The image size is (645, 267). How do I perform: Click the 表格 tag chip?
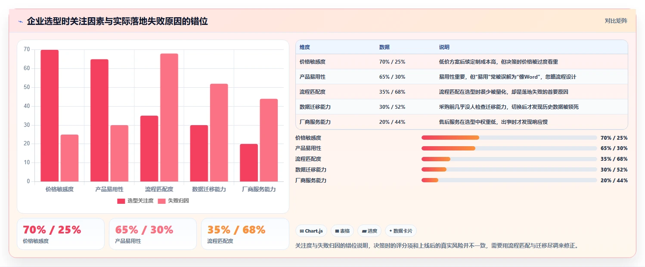342,231
